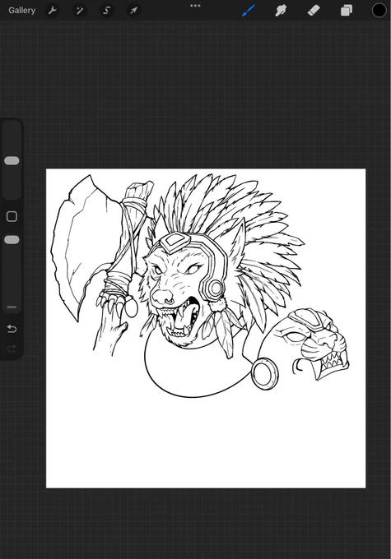391x559 pixels.
Task: Click the brush size slider handle
Action: pos(12,161)
